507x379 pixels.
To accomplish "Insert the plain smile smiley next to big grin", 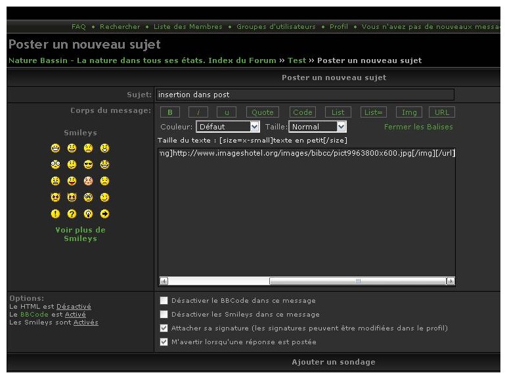I will [x=72, y=148].
